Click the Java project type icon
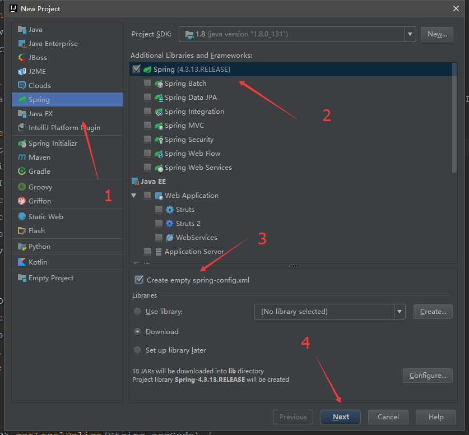 [22, 29]
